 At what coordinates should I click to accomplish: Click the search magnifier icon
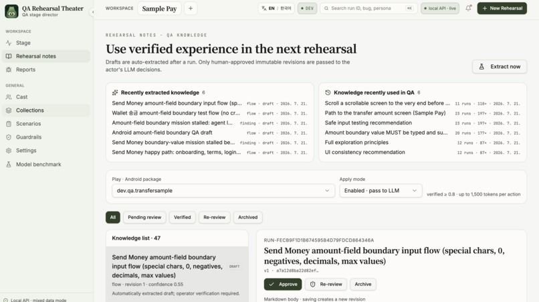326,8
